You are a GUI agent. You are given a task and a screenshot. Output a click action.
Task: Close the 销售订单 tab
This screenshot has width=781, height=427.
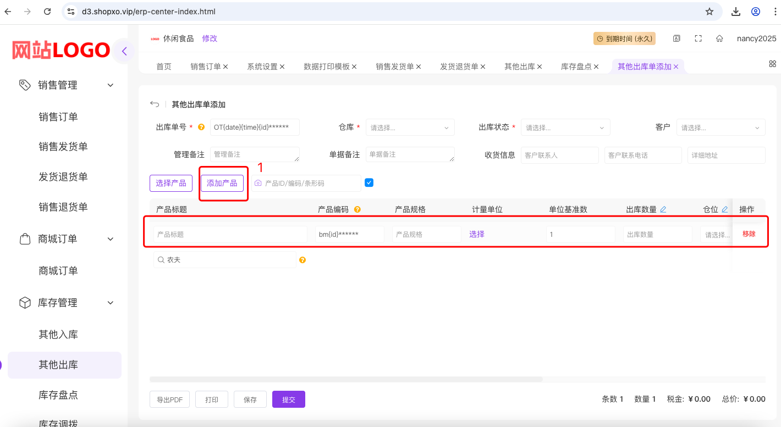pos(226,66)
